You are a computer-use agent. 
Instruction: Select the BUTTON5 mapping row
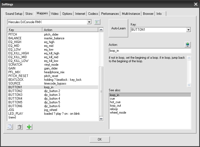click(x=53, y=102)
